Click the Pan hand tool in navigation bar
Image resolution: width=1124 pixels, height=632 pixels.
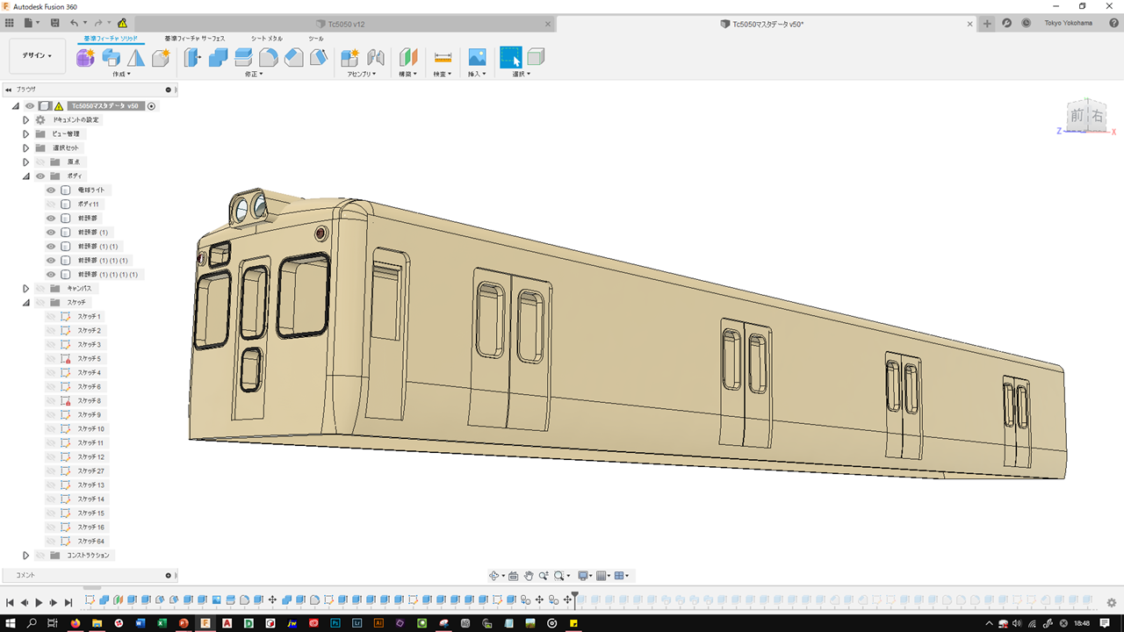click(x=529, y=576)
